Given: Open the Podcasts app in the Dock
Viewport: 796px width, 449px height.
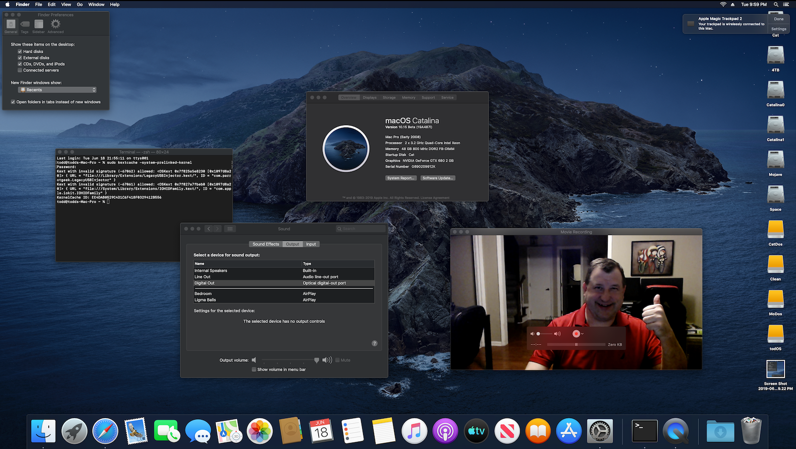Looking at the screenshot, I should coord(445,431).
